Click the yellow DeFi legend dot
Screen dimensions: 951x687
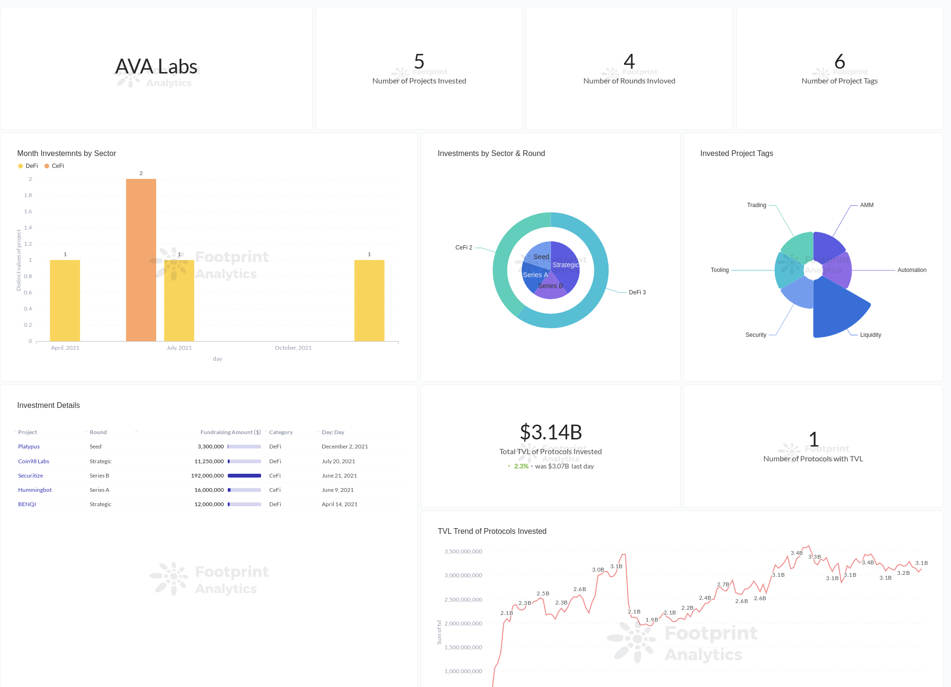(20, 166)
